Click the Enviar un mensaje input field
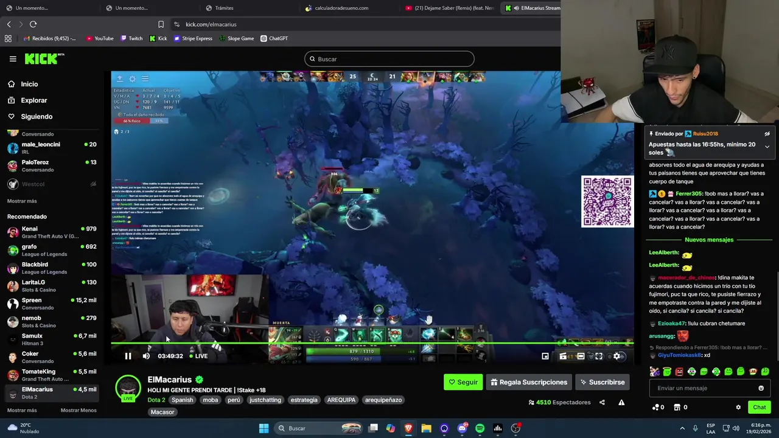 710,388
